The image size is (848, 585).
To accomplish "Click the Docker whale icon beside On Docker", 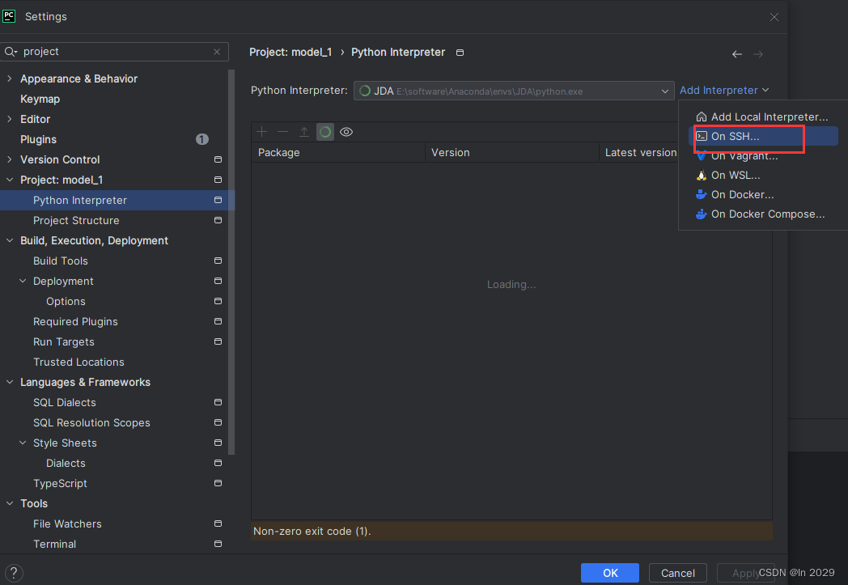I will pos(702,195).
